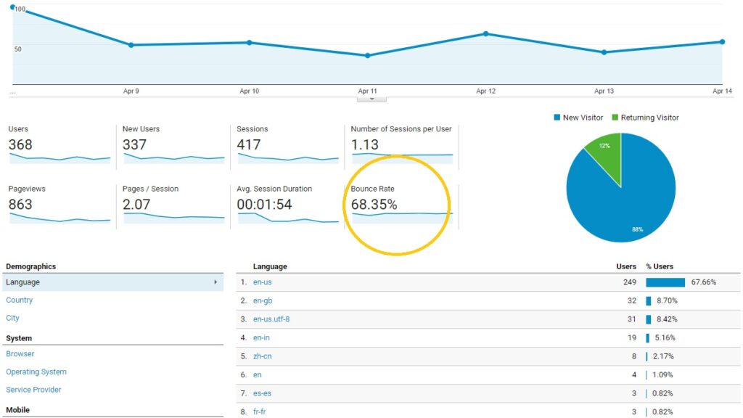Click arrow next to Language demographic

pyautogui.click(x=215, y=282)
